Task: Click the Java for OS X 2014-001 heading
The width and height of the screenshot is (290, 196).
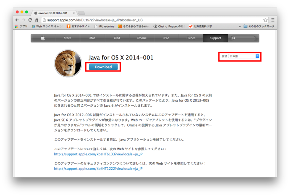Action: tap(121, 57)
